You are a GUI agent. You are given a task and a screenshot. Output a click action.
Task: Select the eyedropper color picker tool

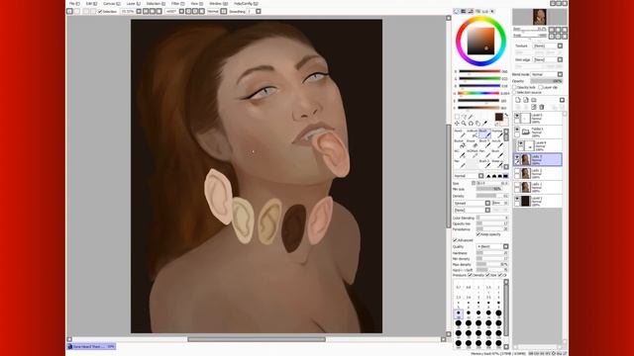point(484,123)
